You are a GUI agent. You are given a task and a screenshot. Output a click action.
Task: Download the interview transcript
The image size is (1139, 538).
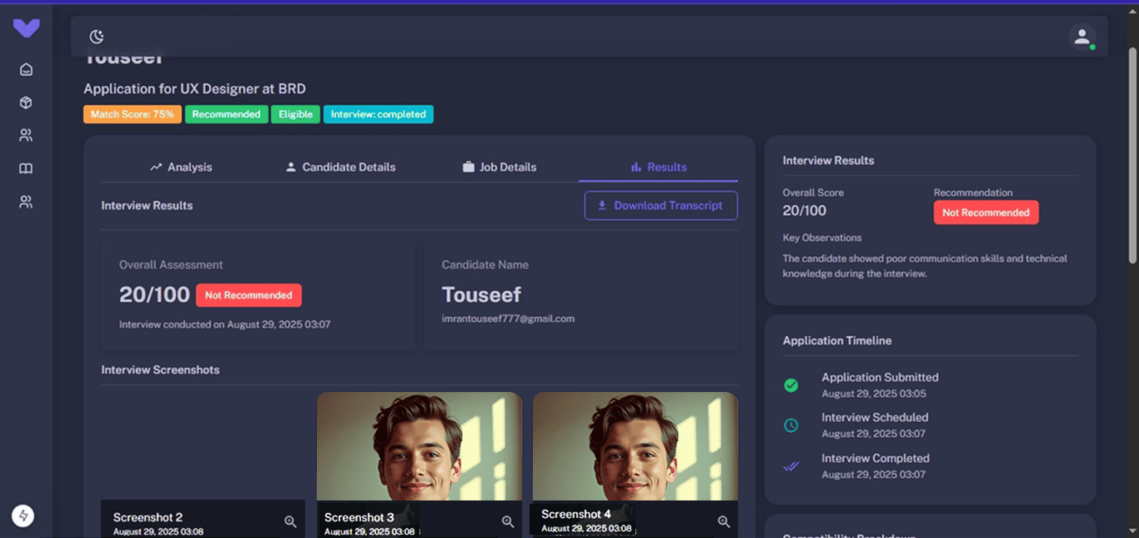(x=660, y=205)
